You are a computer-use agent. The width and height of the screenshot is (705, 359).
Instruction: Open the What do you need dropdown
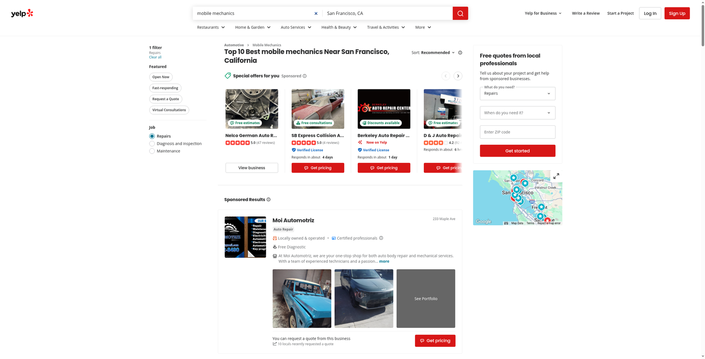[517, 93]
